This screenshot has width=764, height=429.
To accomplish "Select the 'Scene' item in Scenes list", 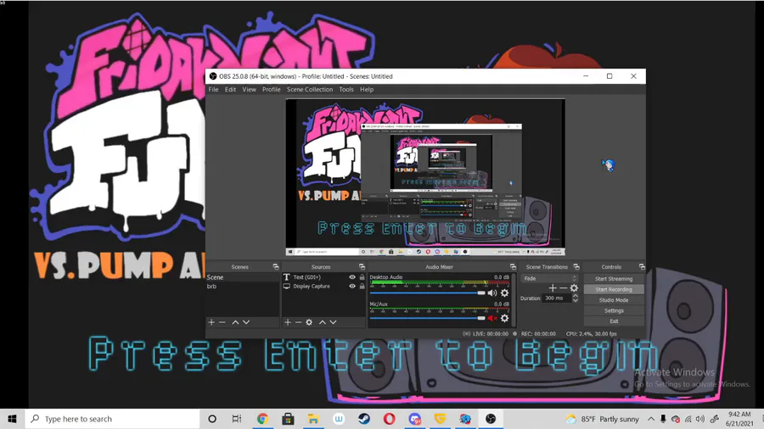I will click(243, 277).
